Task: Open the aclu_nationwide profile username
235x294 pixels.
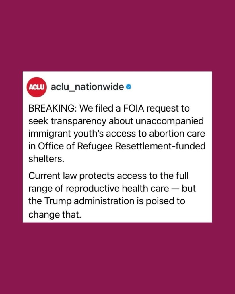Action: click(x=87, y=87)
